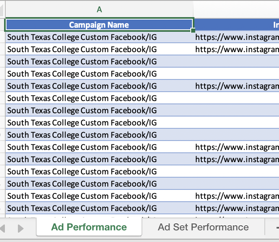Select the South Texas College cell directly below Campaign Name
Image resolution: width=279 pixels, height=242 pixels.
100,37
